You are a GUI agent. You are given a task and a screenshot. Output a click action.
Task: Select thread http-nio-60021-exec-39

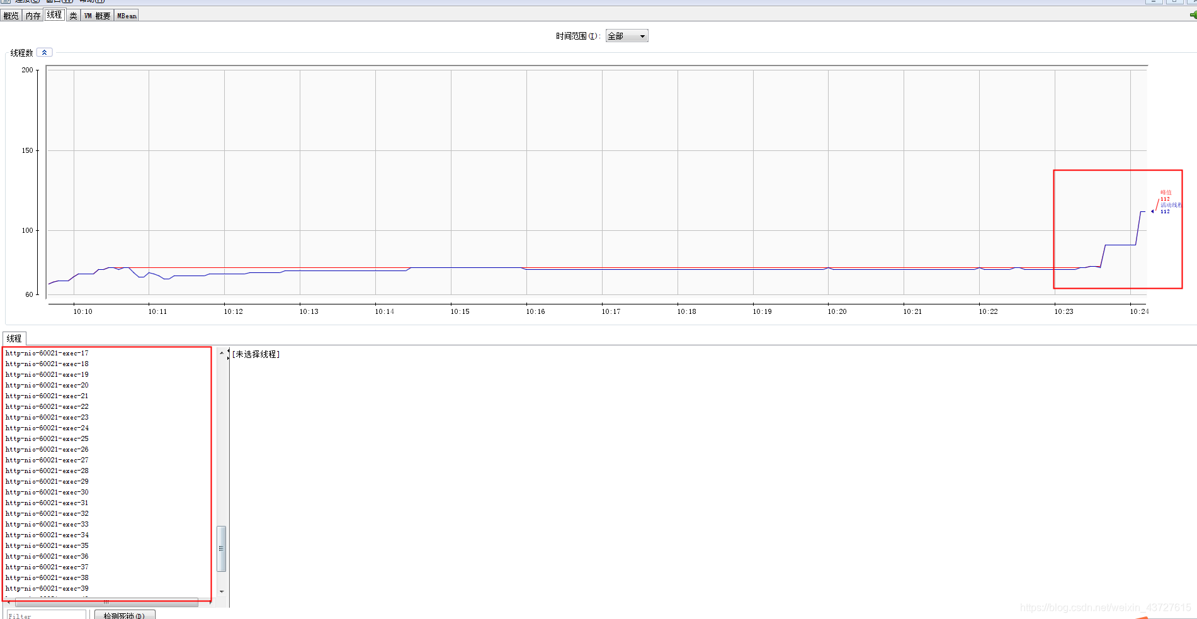coord(47,588)
